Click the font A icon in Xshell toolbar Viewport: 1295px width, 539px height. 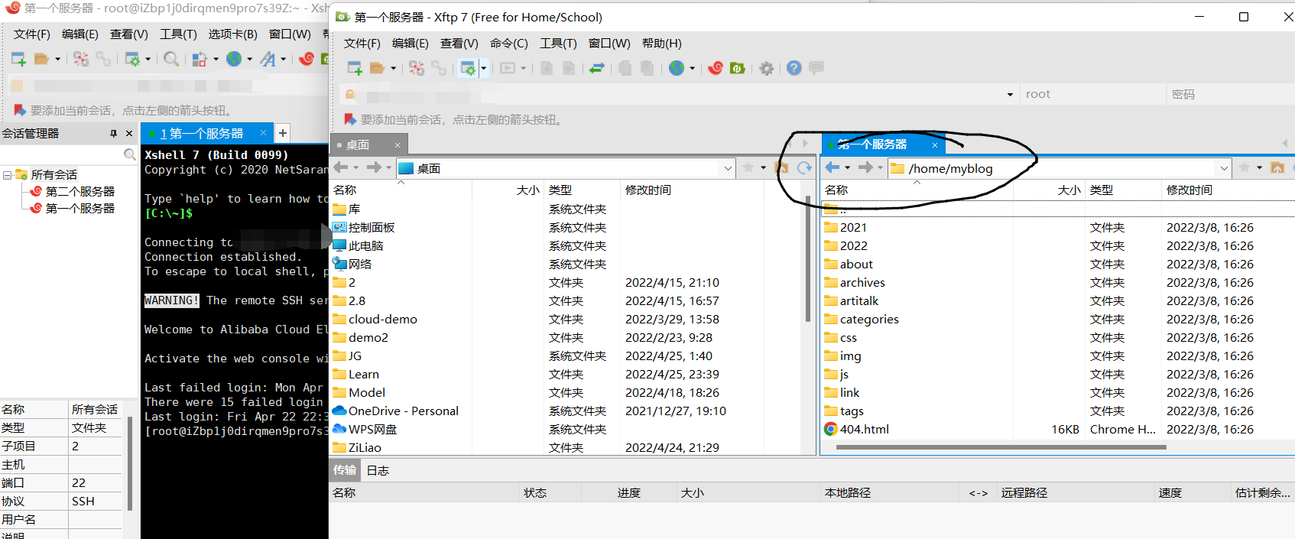pyautogui.click(x=268, y=59)
